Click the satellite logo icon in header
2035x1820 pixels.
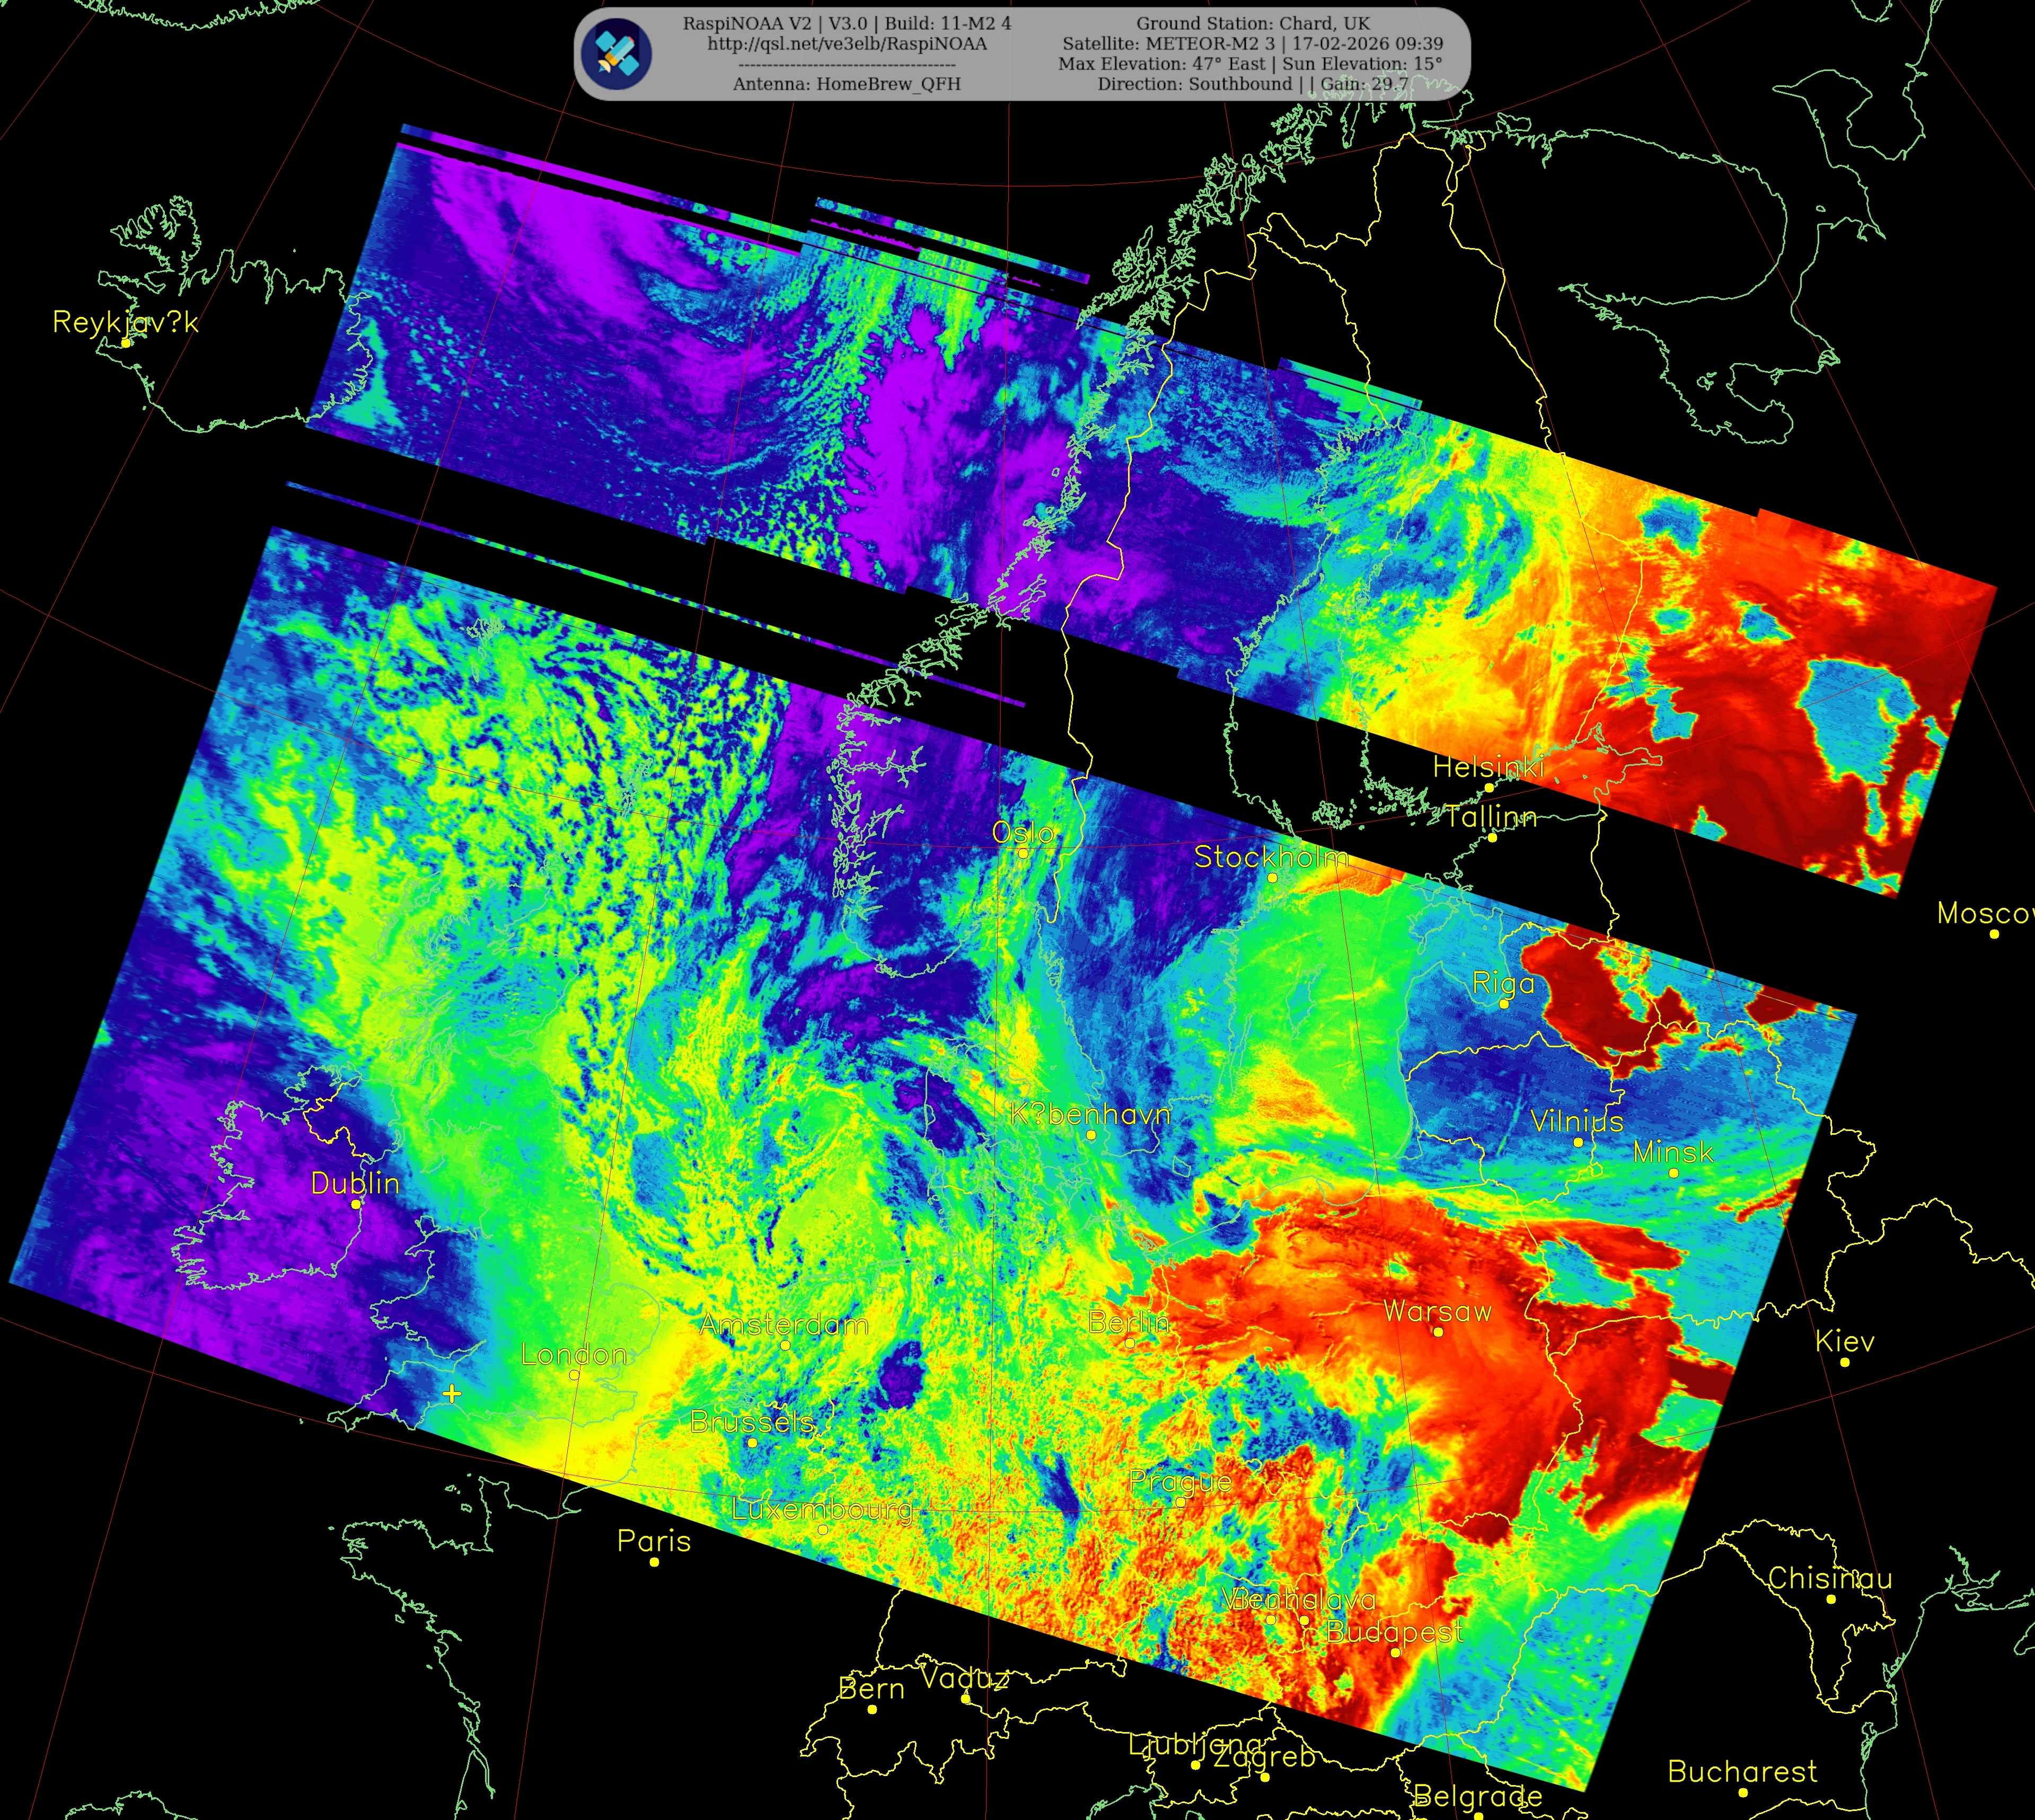pyautogui.click(x=618, y=53)
